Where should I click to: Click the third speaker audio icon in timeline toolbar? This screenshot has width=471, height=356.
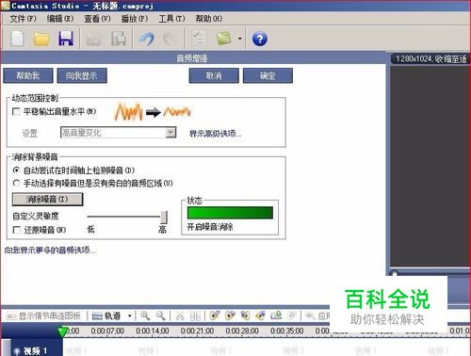click(245, 316)
